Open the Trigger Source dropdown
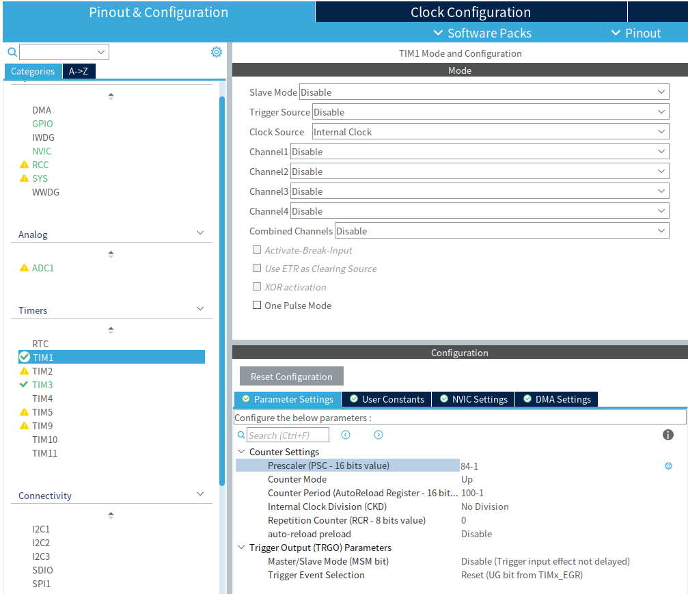Screen dimensions: 688x594 [x=491, y=112]
